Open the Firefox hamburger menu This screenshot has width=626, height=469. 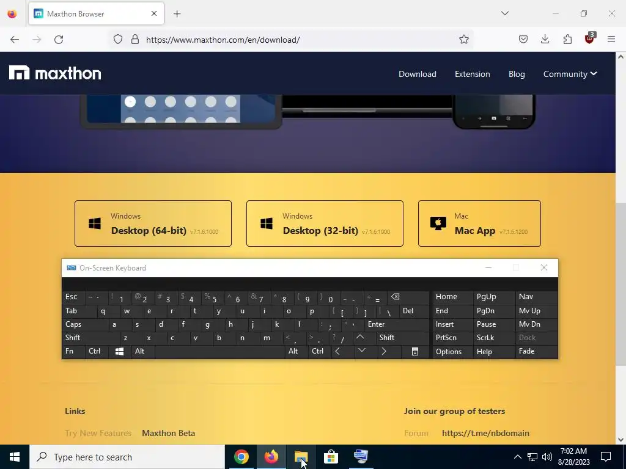coord(611,40)
